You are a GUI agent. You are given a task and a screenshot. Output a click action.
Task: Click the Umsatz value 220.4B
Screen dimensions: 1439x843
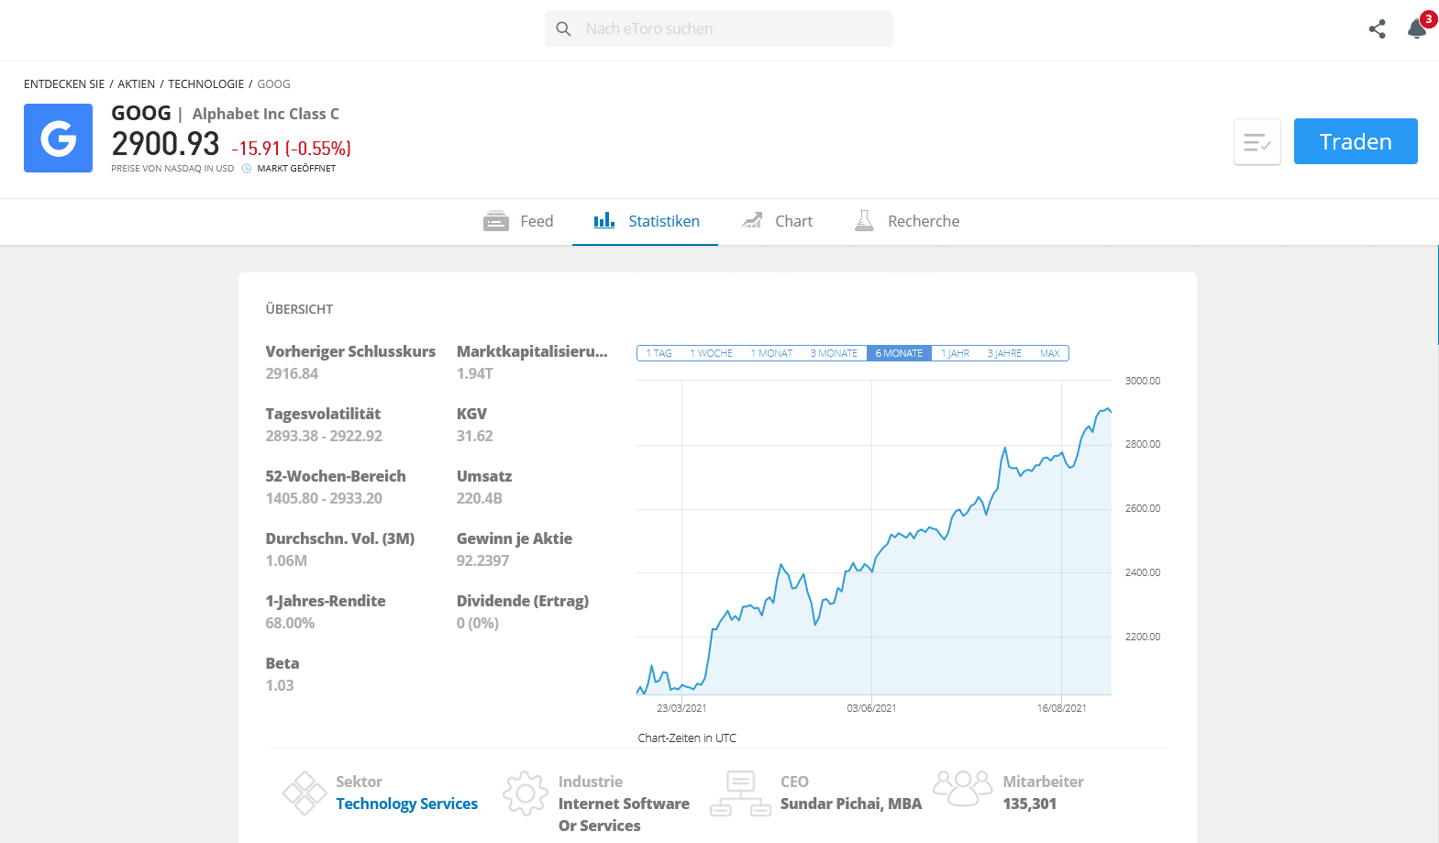pyautogui.click(x=480, y=498)
